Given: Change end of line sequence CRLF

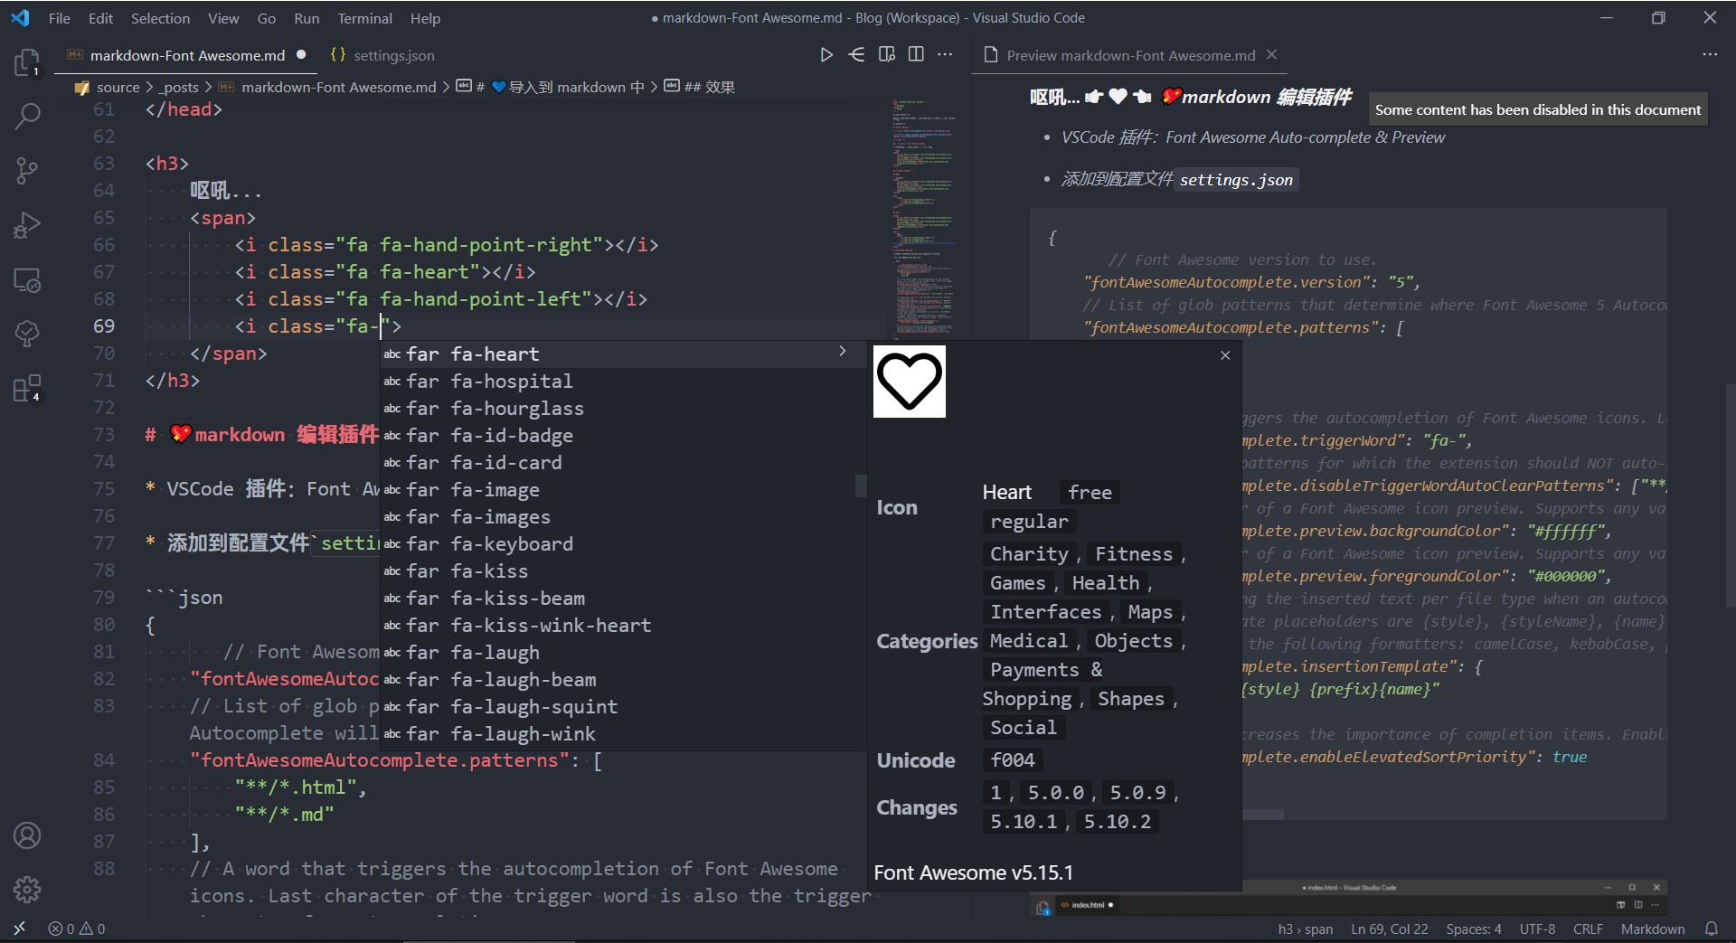Looking at the screenshot, I should coord(1588,929).
